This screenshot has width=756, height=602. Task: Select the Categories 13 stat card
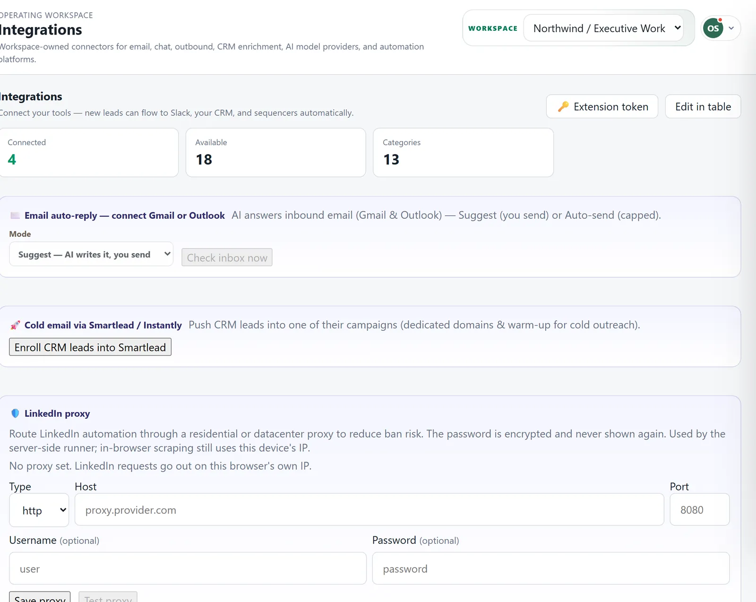[463, 153]
